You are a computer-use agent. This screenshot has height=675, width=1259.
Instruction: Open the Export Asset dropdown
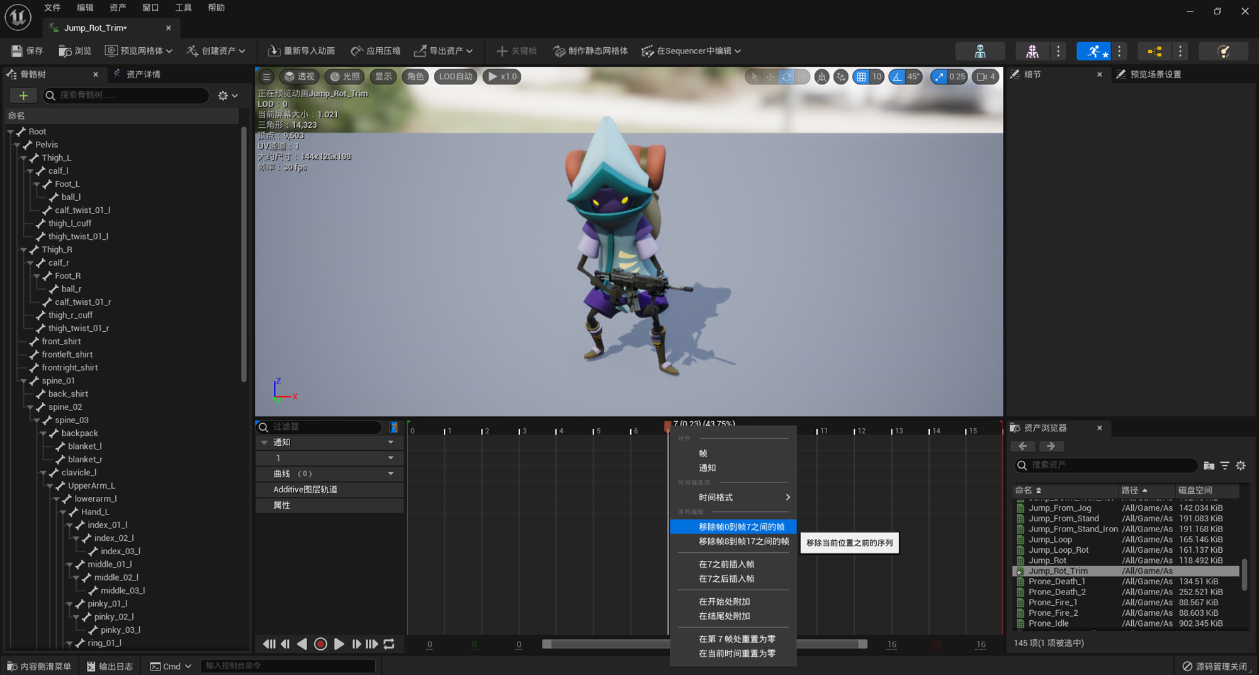coord(443,51)
